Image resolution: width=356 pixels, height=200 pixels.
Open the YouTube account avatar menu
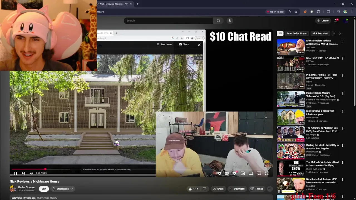346,21
